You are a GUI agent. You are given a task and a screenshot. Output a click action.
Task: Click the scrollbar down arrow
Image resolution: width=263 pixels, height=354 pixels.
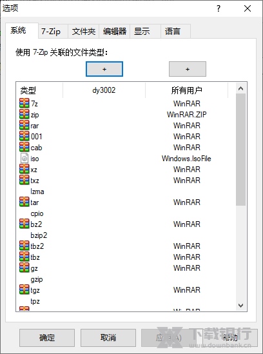point(240,306)
